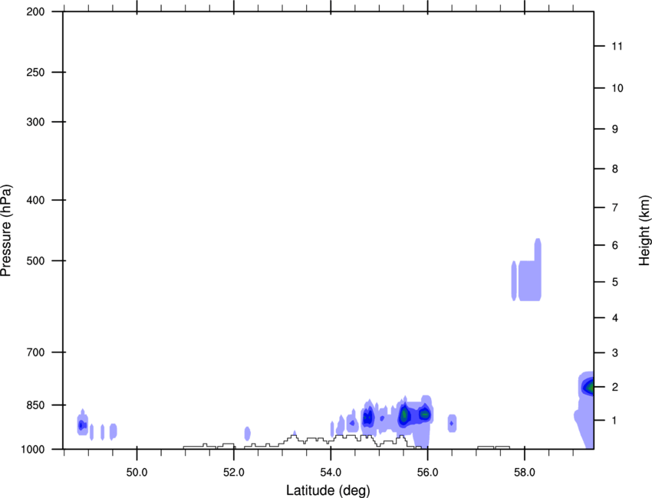Image resolution: width=652 pixels, height=498 pixels.
Task: Click the small blue blob near latitude 56.5
Action: (x=452, y=423)
